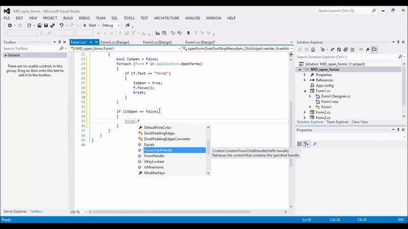Click the Save All toolbar icon
The image size is (408, 229).
[52, 25]
